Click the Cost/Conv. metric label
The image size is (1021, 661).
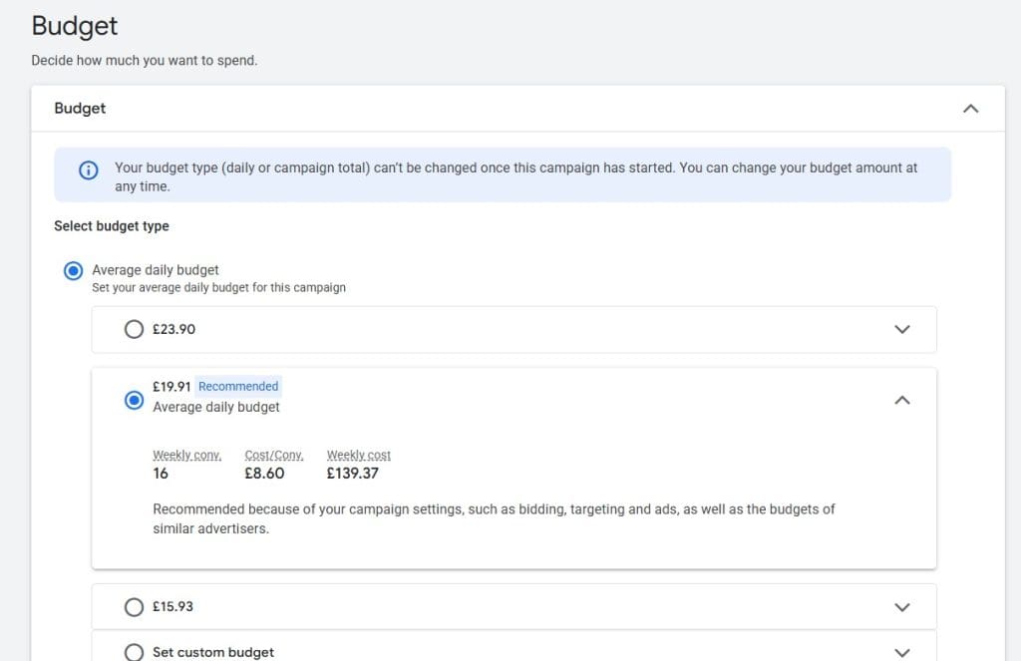[273, 455]
